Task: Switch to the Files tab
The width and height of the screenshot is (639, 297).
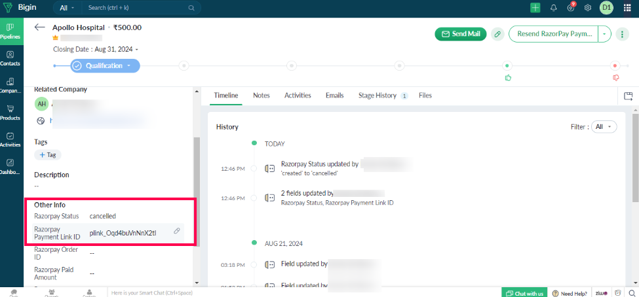Action: pos(425,96)
